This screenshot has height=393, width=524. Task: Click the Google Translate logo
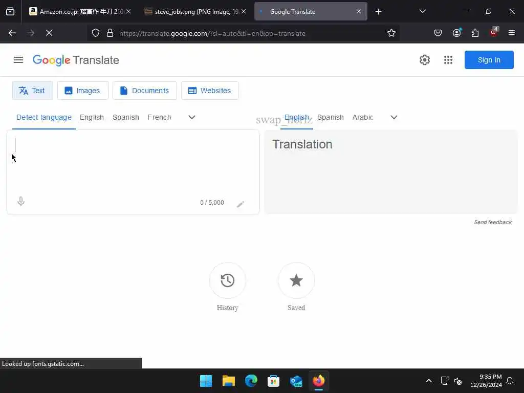(x=76, y=60)
